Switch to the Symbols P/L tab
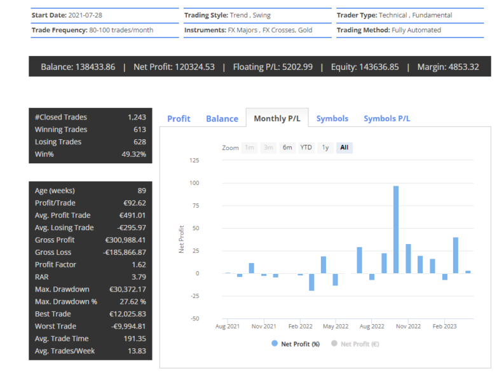This screenshot has height=373, width=504. point(386,119)
